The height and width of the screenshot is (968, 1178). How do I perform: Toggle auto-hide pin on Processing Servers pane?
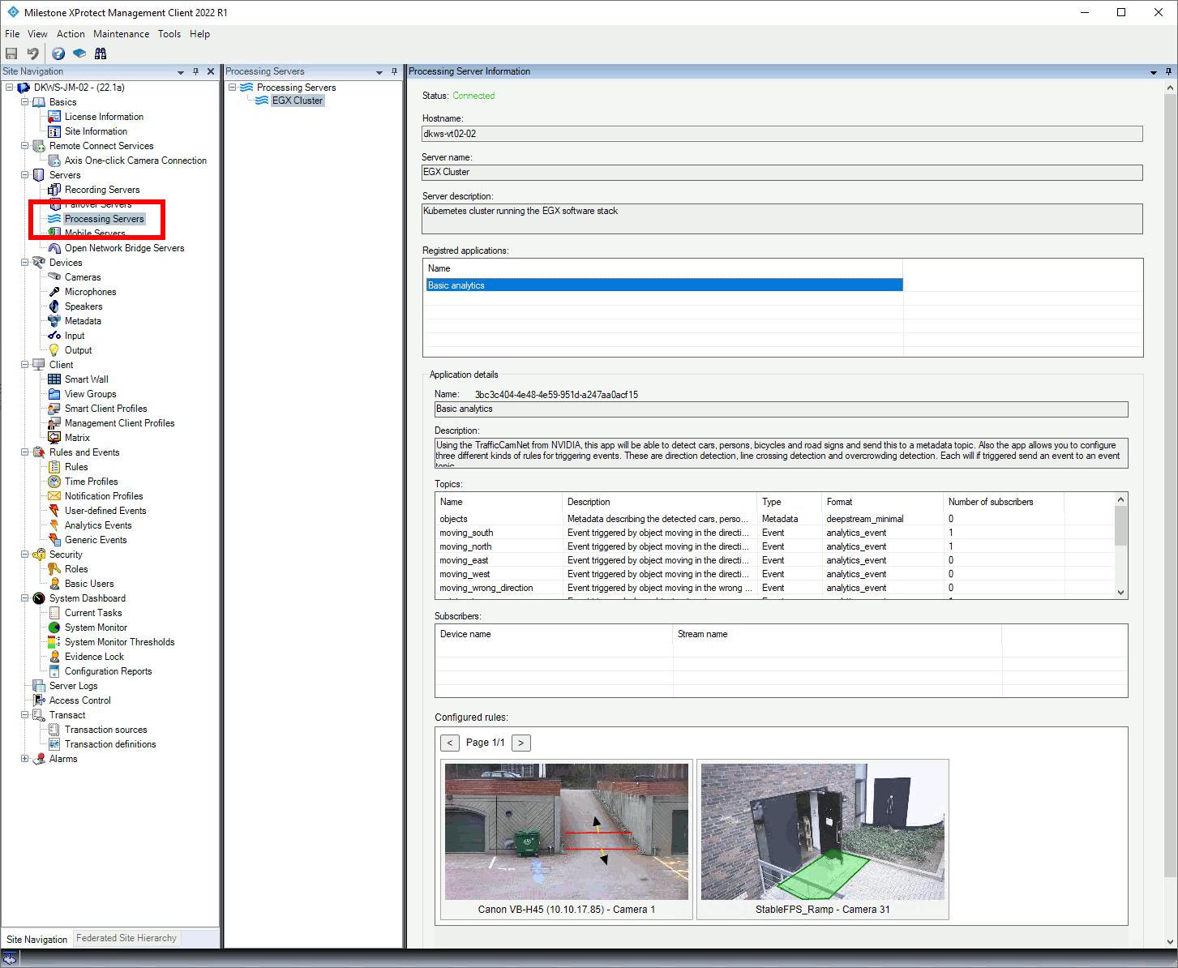(x=394, y=71)
